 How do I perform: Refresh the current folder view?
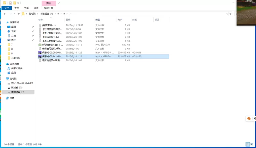pos(231,14)
